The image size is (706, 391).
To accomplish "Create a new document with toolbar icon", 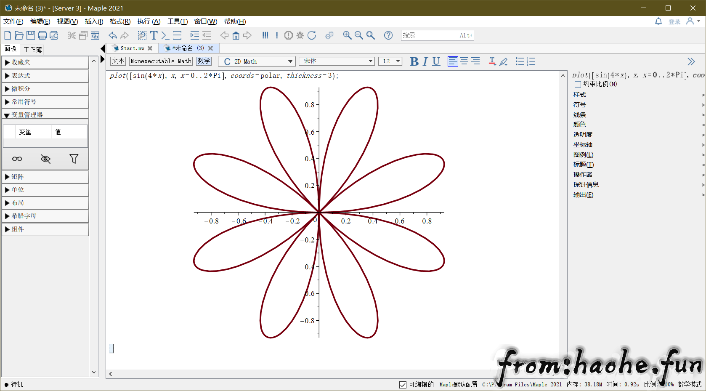I will [8, 35].
